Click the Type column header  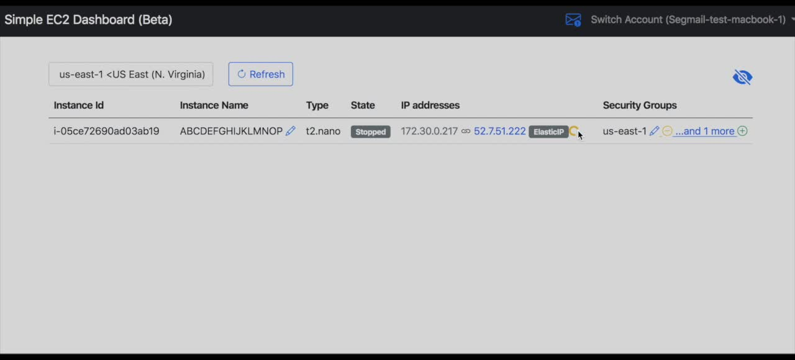point(317,106)
